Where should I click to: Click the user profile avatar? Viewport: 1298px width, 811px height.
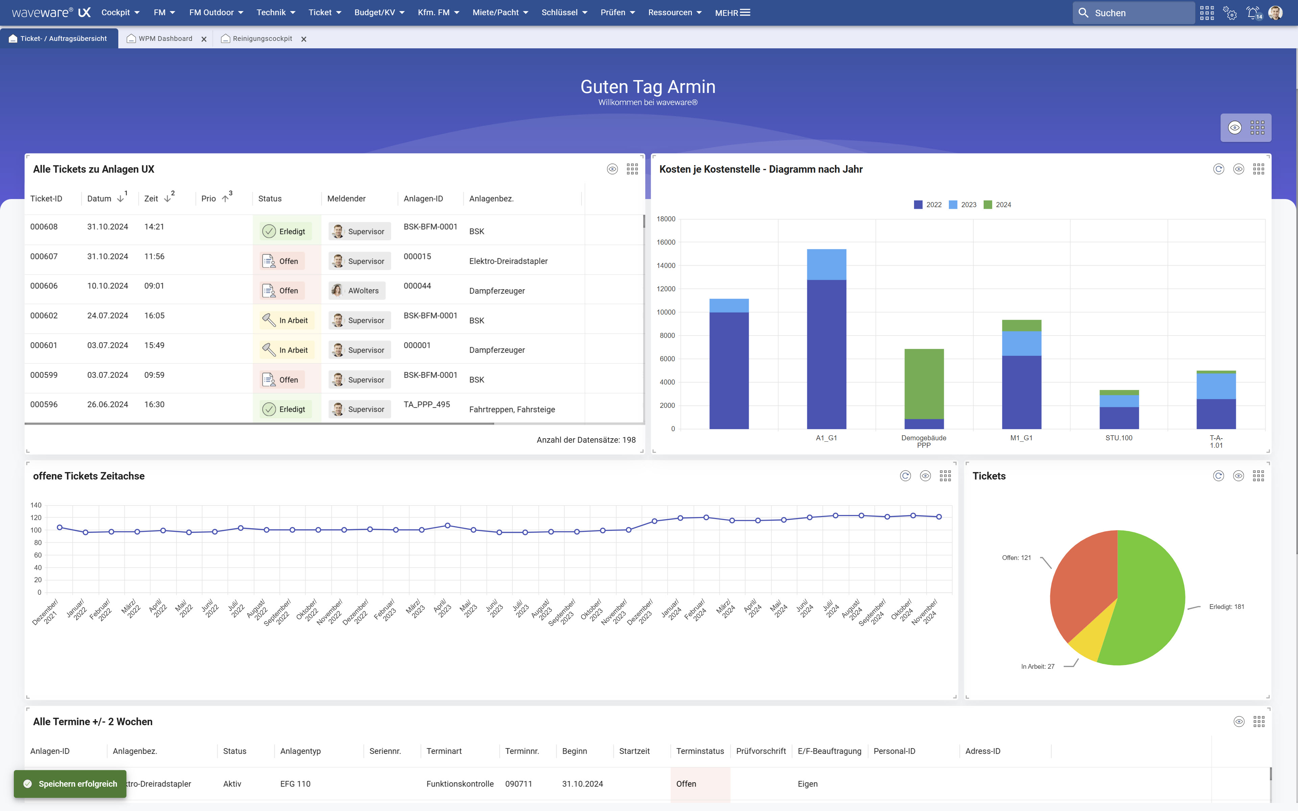pyautogui.click(x=1275, y=13)
